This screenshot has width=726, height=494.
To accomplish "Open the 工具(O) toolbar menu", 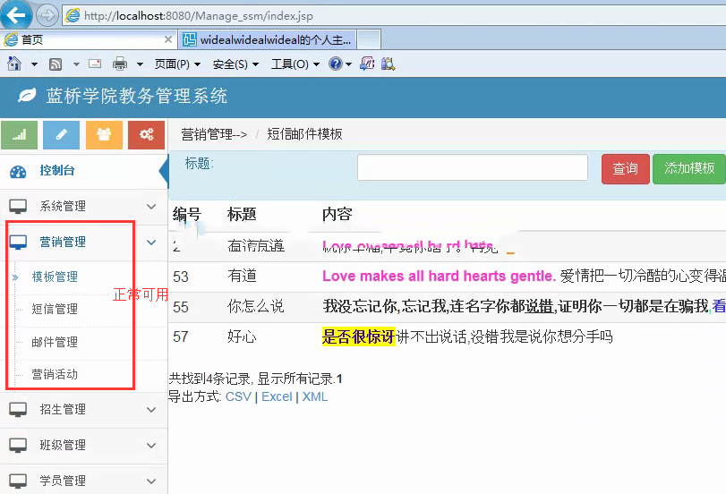I will tap(295, 64).
